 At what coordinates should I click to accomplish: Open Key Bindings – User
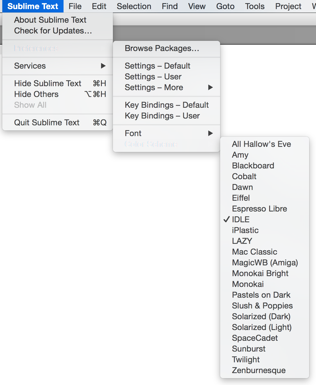(x=162, y=116)
